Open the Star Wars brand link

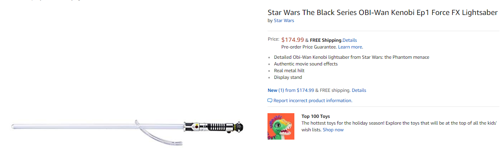(x=284, y=21)
